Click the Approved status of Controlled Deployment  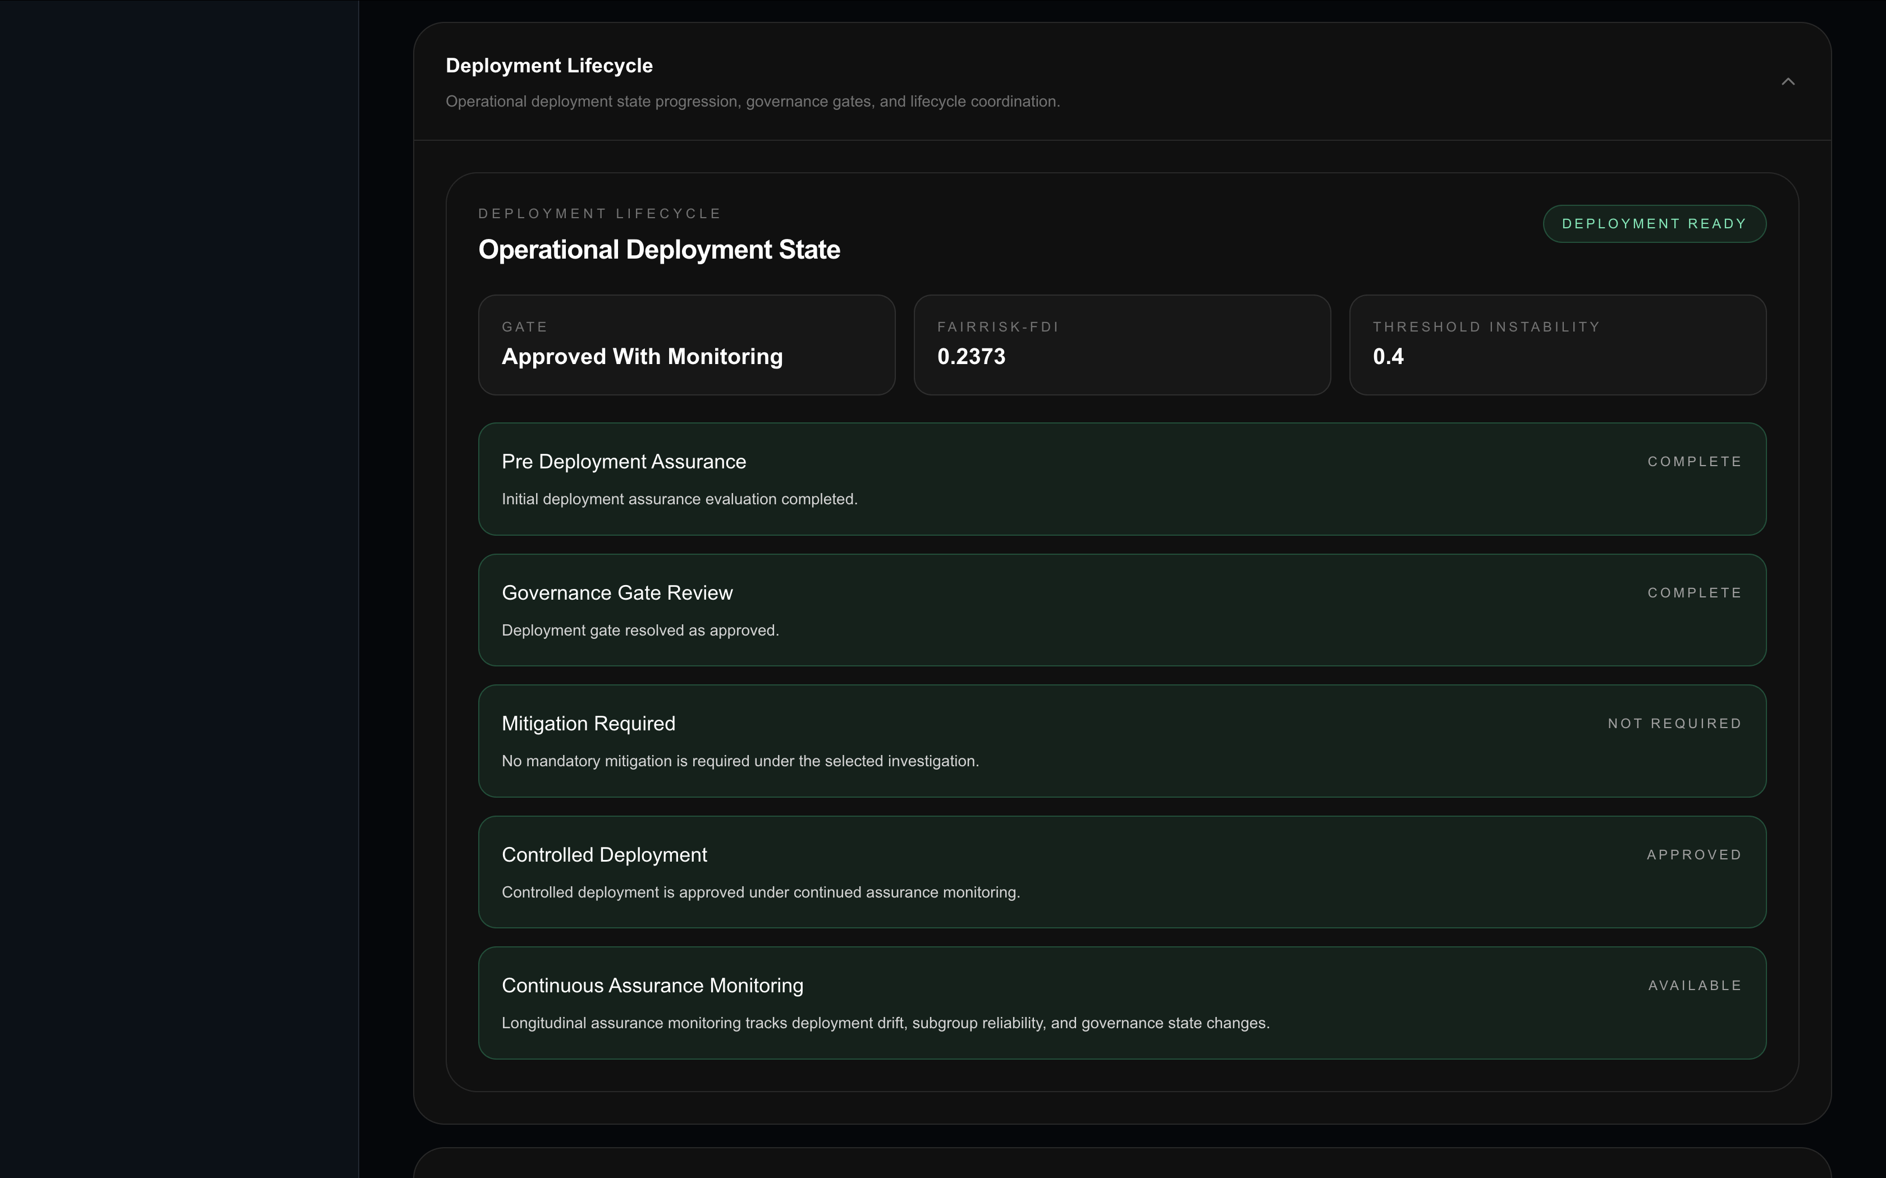[1694, 855]
